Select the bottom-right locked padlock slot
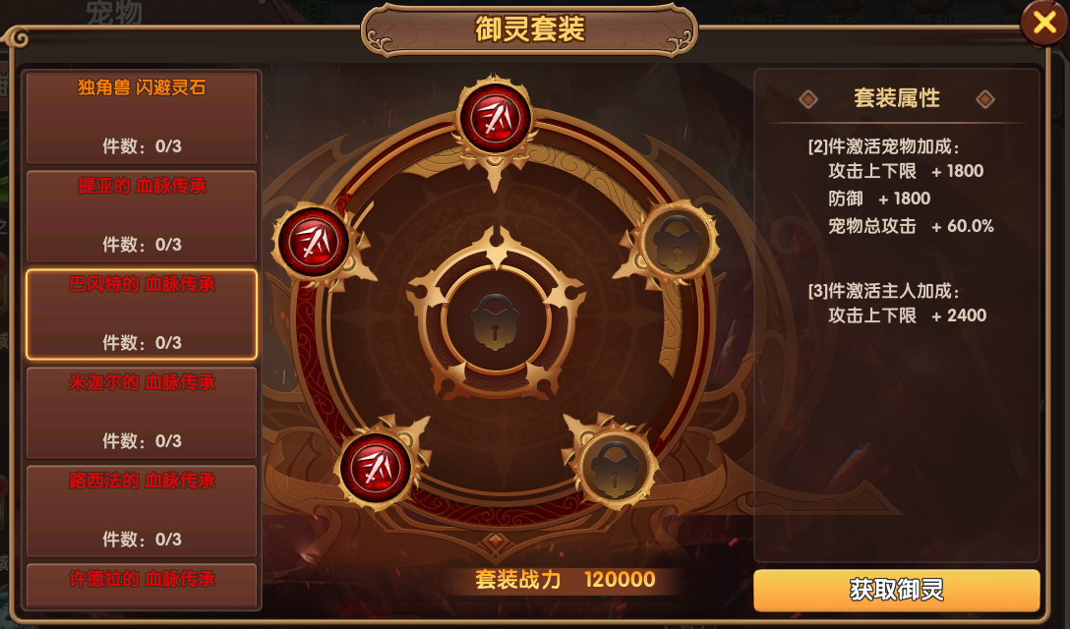Viewport: 1070px width, 629px height. point(615,468)
